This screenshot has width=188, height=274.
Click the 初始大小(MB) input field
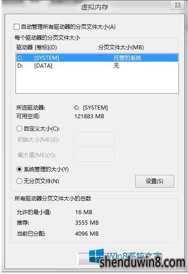[x=94, y=139]
